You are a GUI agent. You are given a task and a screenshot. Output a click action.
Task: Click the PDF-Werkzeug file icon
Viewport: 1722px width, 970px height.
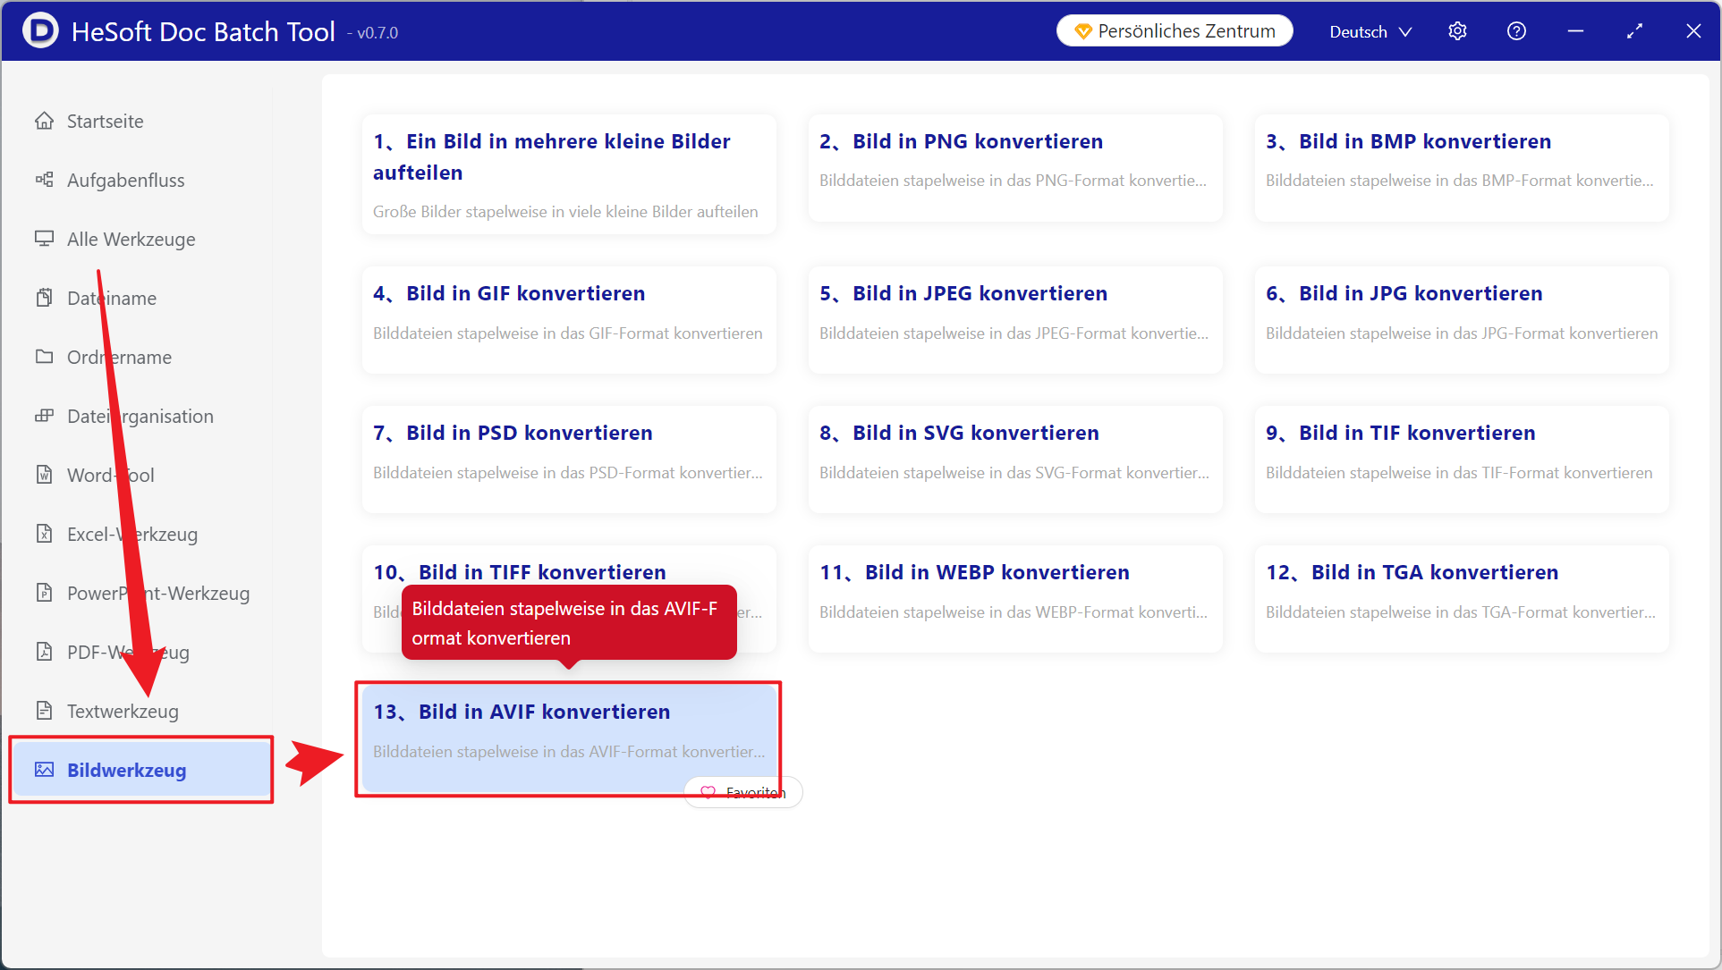(44, 652)
